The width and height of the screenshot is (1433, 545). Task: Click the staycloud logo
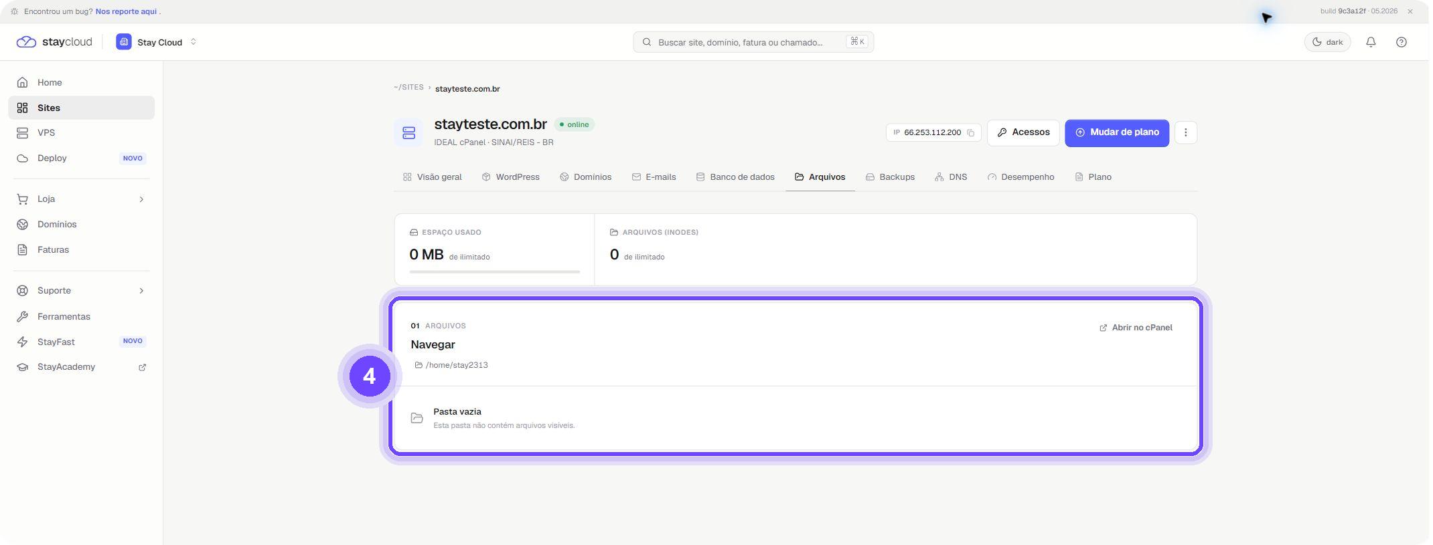tap(54, 42)
